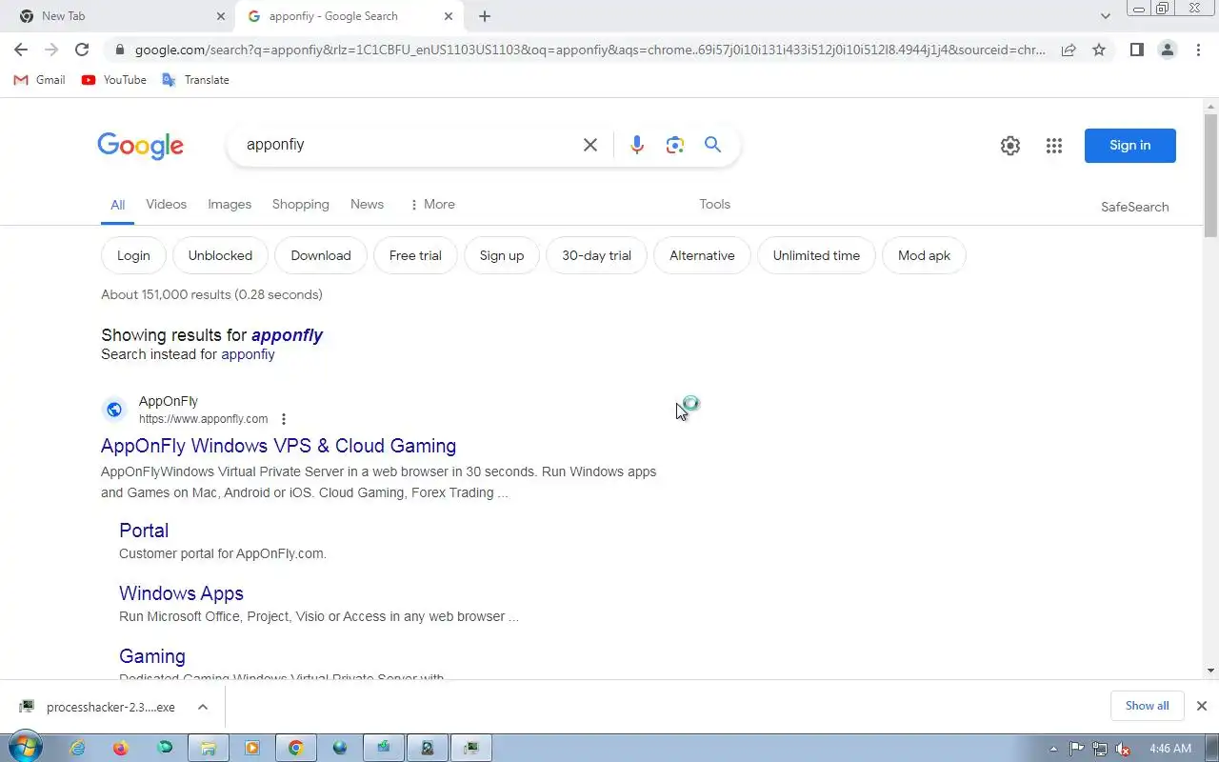
Task: Click the Chrome address bar URL
Action: [x=590, y=50]
